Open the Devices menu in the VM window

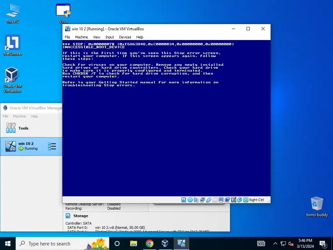(x=125, y=37)
